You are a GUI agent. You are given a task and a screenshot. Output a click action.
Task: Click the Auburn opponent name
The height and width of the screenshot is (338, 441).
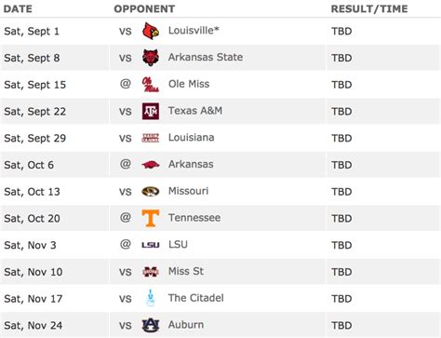pyautogui.click(x=186, y=325)
